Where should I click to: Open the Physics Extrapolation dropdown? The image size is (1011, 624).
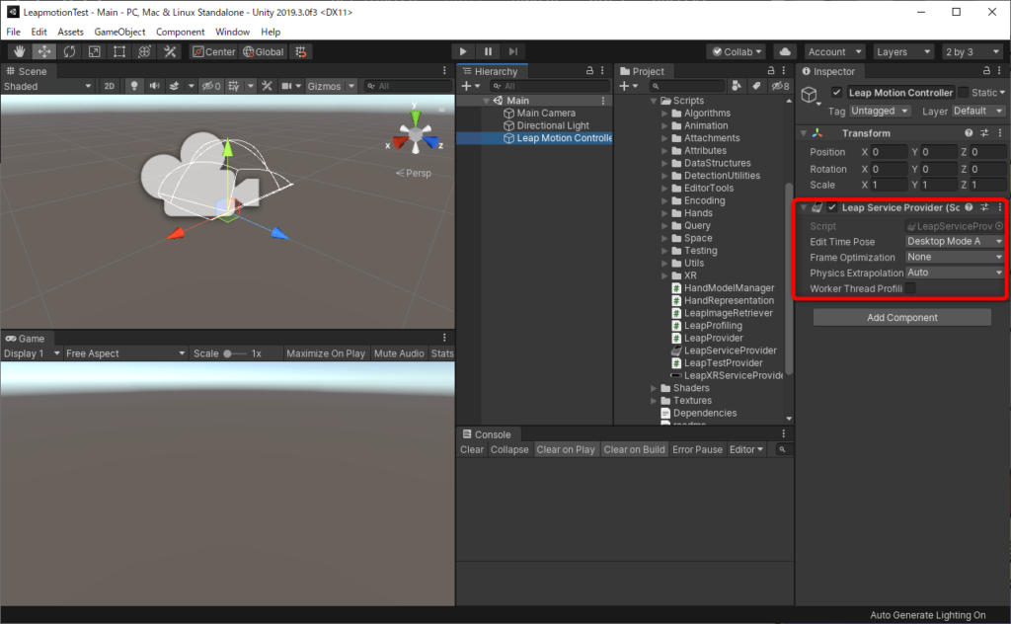955,273
